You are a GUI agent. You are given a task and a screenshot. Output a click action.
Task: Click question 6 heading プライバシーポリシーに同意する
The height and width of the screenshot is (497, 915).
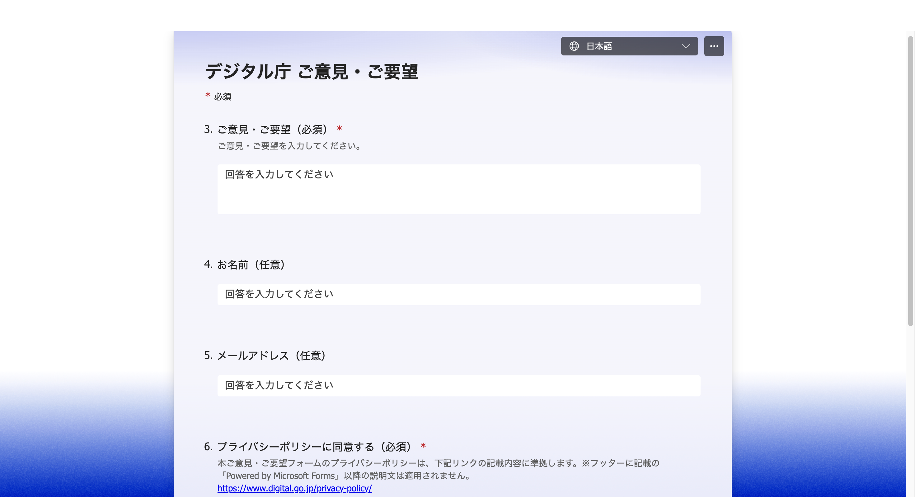[x=314, y=446]
